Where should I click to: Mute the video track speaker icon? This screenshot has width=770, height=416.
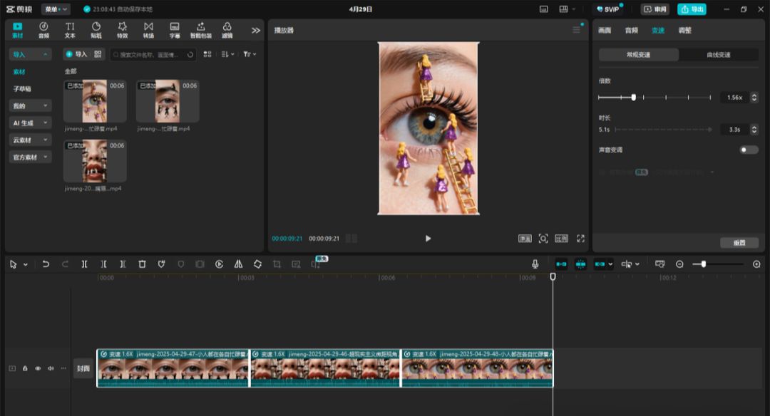pyautogui.click(x=50, y=368)
